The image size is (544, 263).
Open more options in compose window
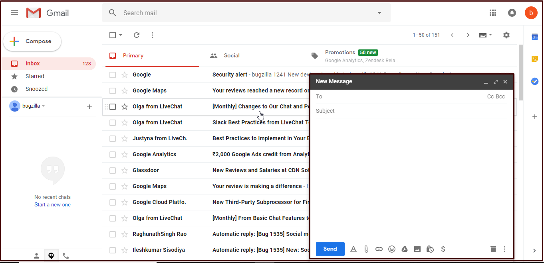click(504, 249)
